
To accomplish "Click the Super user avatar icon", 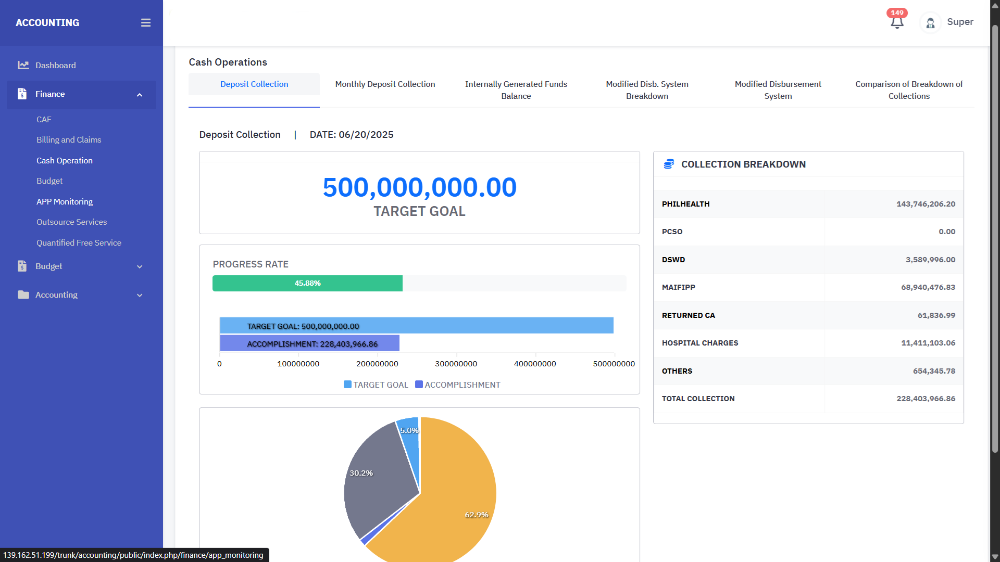I will (930, 23).
